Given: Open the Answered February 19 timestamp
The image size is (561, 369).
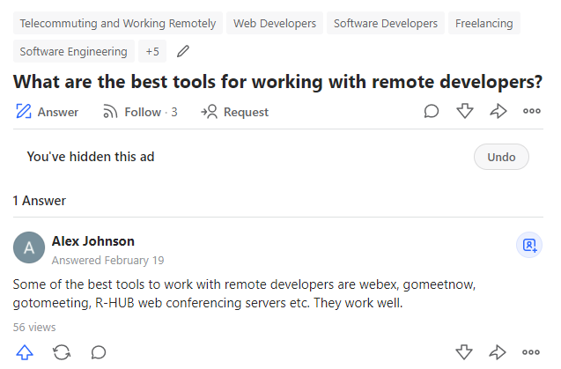Looking at the screenshot, I should 107,260.
